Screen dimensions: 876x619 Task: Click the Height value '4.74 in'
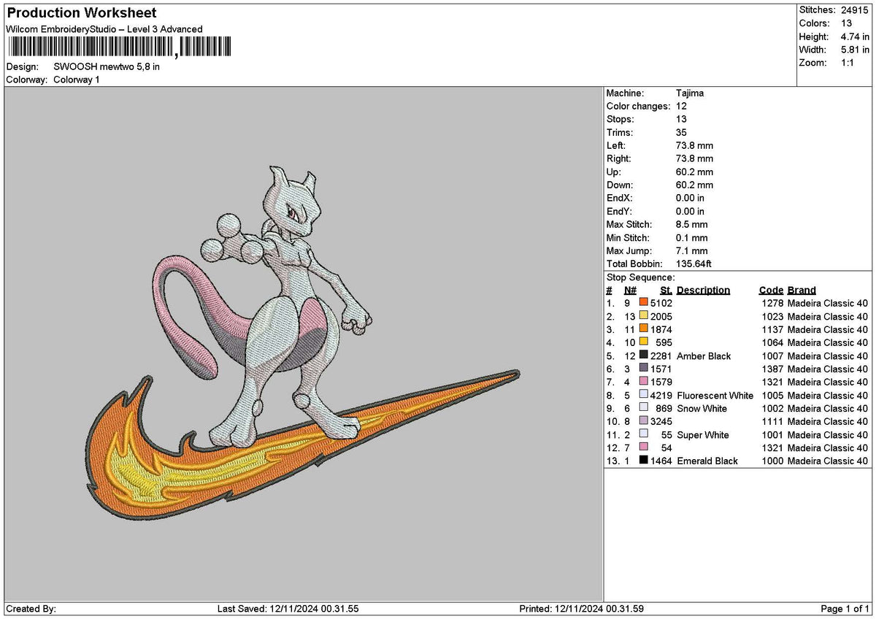[x=855, y=36]
